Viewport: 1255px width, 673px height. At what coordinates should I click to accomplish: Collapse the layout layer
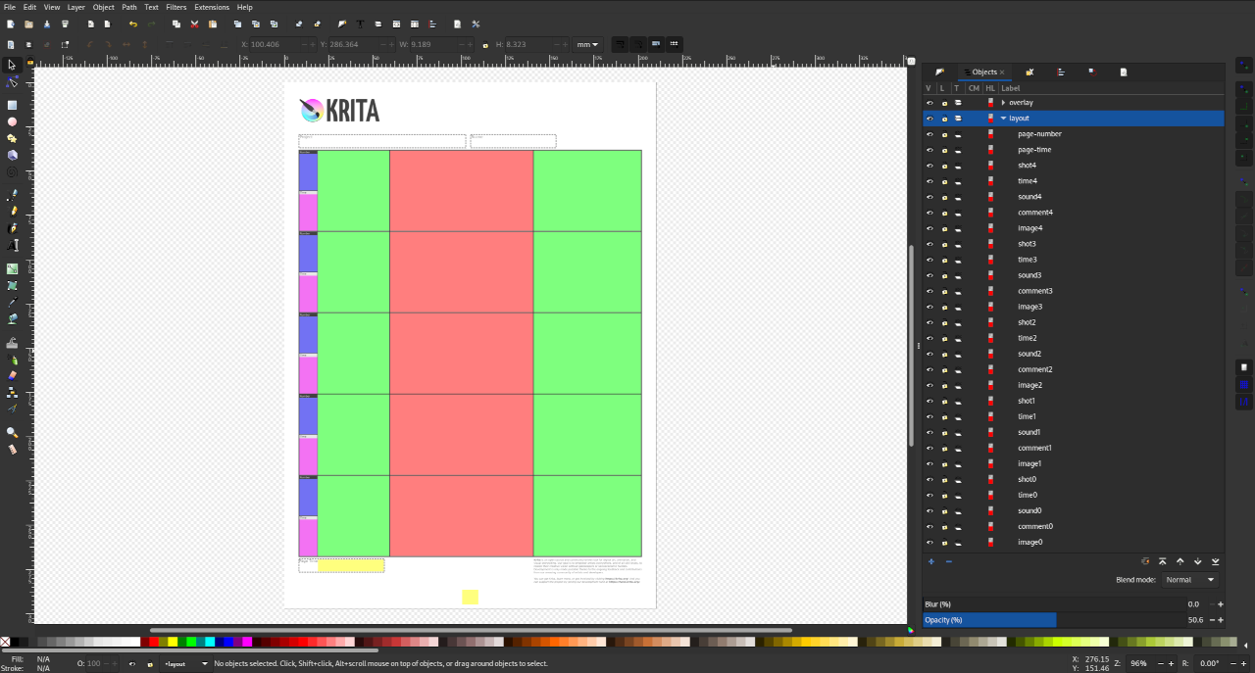click(x=1003, y=118)
